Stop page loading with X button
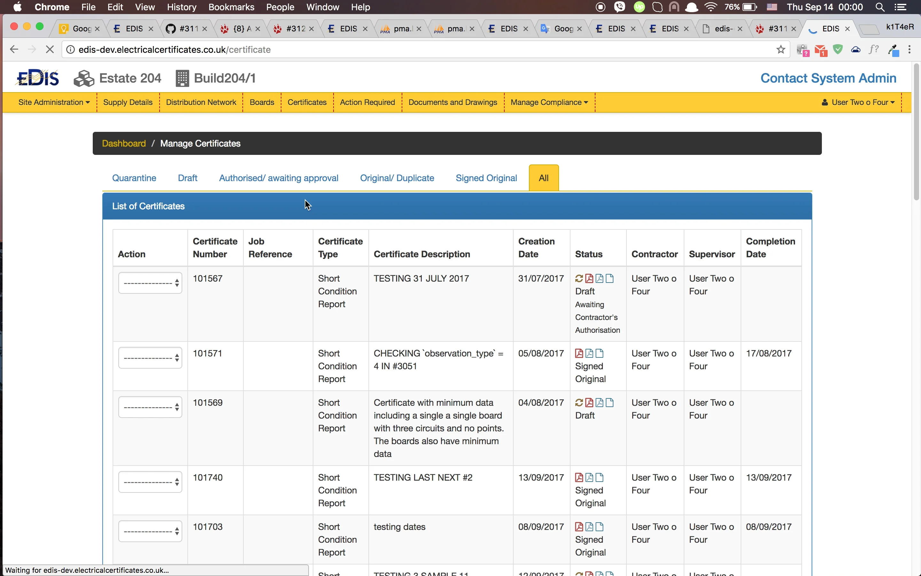 (x=50, y=50)
